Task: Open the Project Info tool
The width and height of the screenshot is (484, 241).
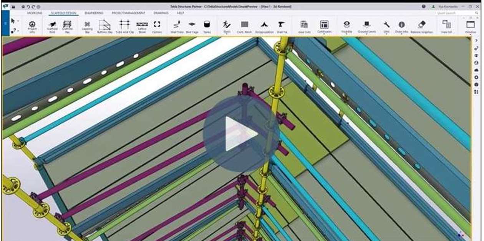Action: point(32,27)
